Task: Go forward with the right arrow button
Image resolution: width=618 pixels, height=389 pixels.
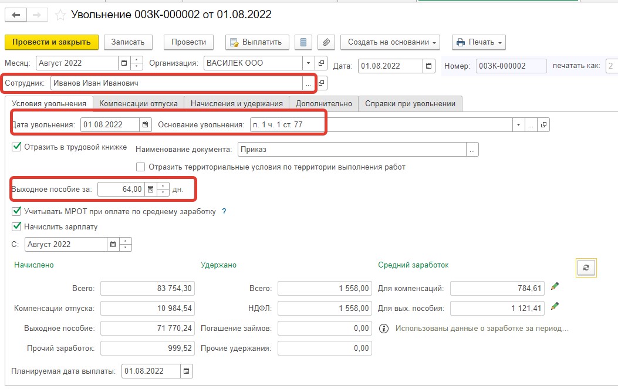Action: pyautogui.click(x=37, y=15)
